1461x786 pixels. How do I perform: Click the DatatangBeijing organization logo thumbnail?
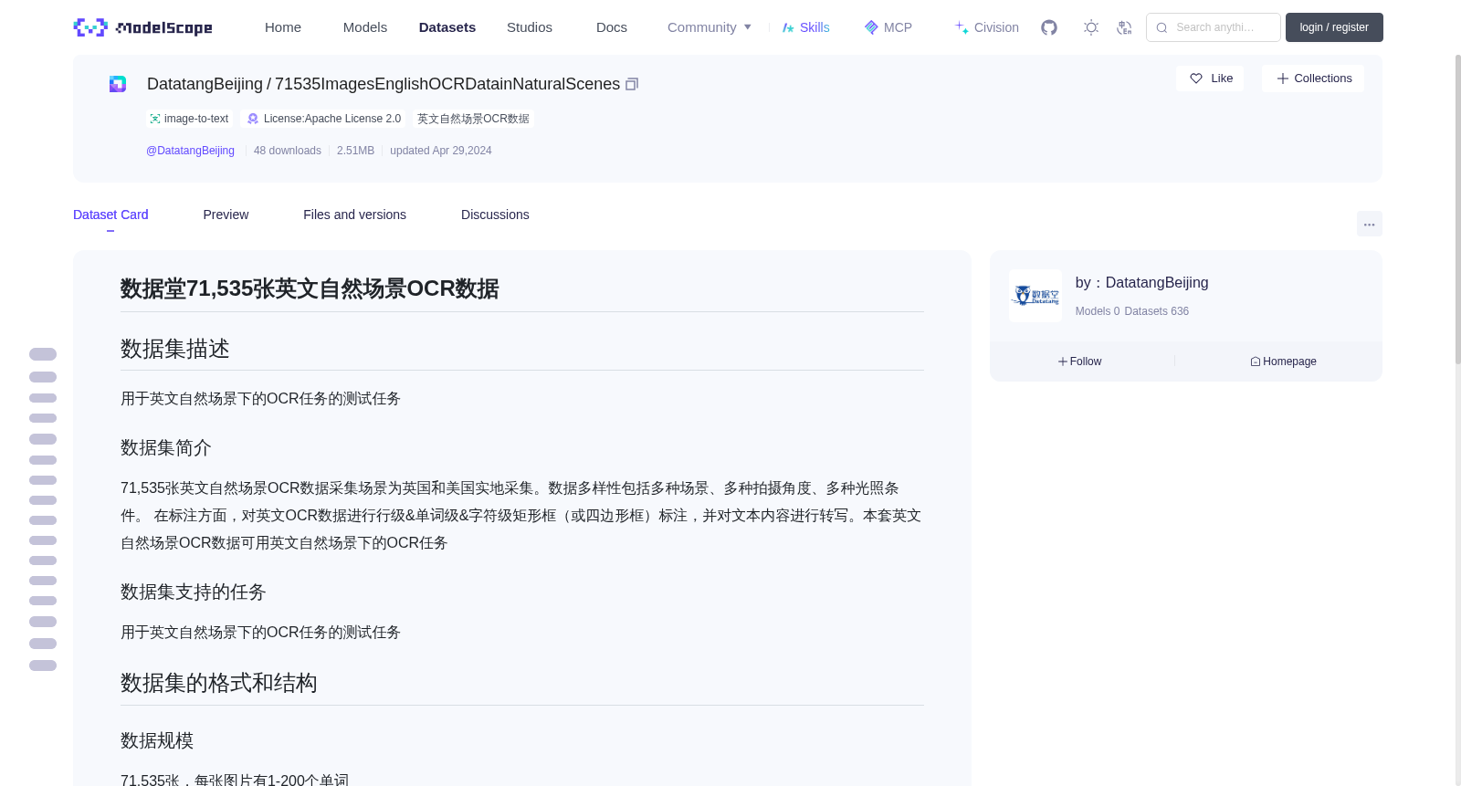[1035, 296]
